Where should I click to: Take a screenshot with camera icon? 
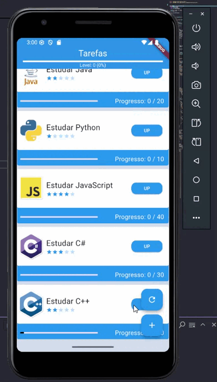coord(196,85)
